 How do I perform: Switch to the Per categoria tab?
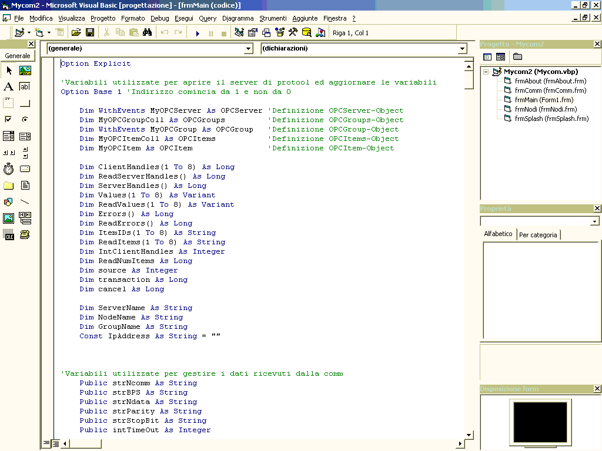coord(539,234)
